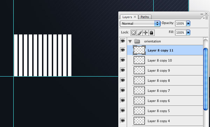Hide Layer 8 copy 11 visibility eye
The height and width of the screenshot is (127, 210).
[123, 50]
